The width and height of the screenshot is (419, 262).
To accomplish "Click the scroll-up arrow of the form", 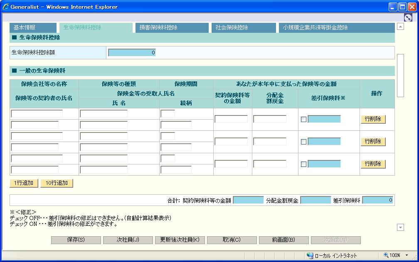I will click(401, 27).
